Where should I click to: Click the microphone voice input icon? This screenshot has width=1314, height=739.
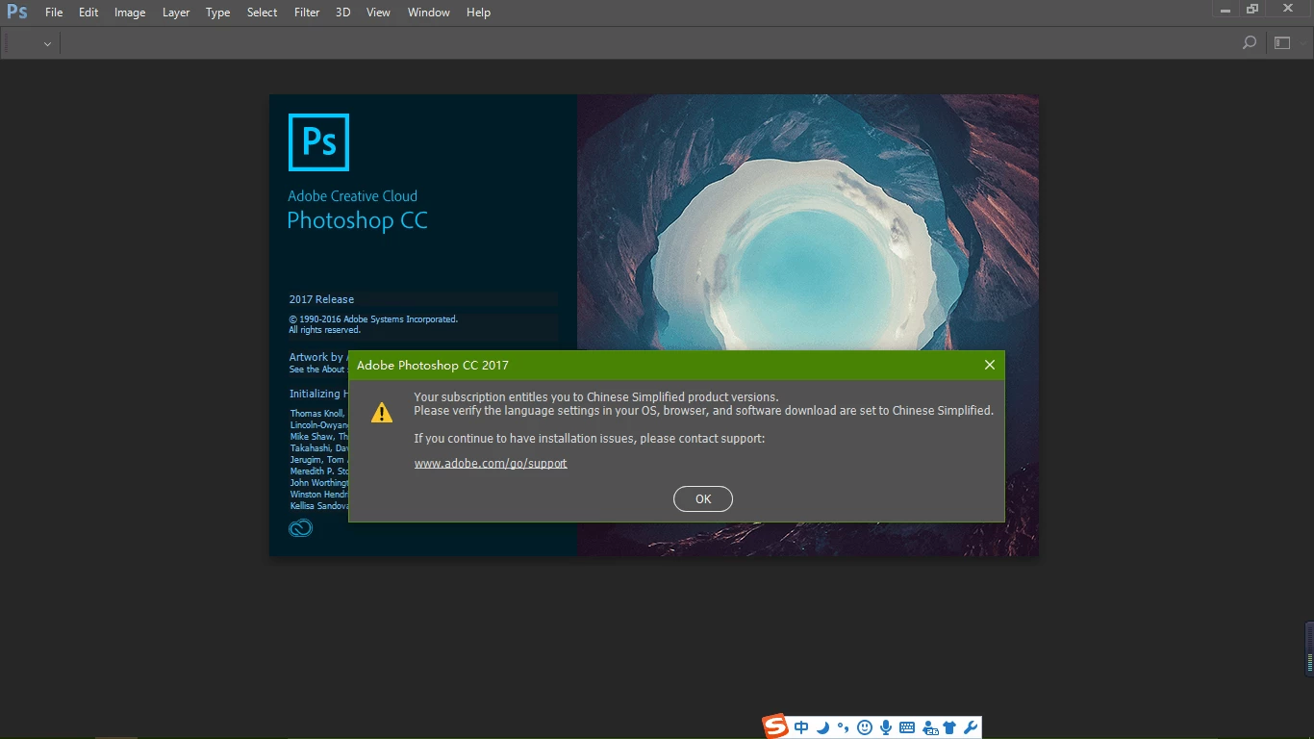[886, 727]
